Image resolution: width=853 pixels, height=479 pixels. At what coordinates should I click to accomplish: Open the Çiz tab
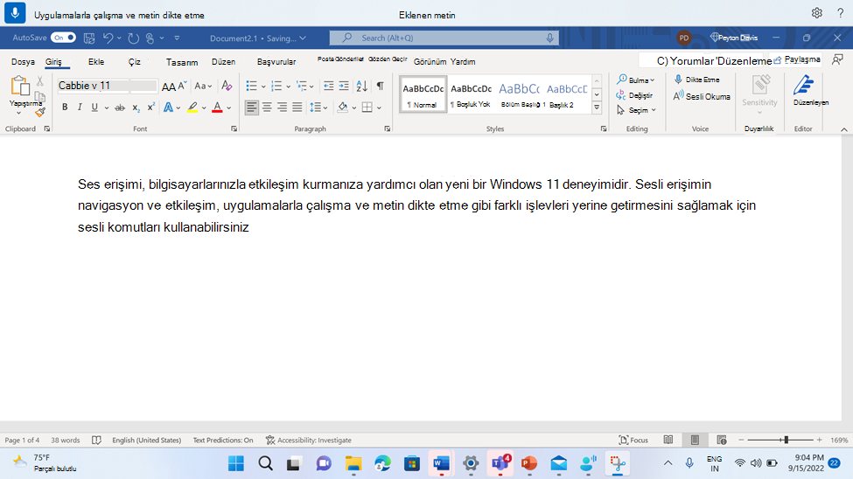point(135,62)
